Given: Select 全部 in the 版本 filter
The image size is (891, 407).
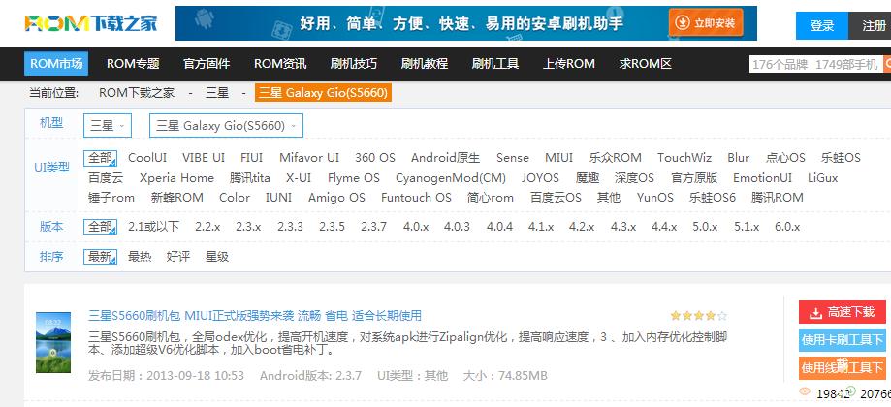Looking at the screenshot, I should click(x=101, y=227).
